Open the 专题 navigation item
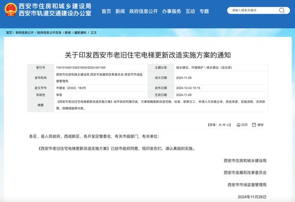 (x=204, y=11)
